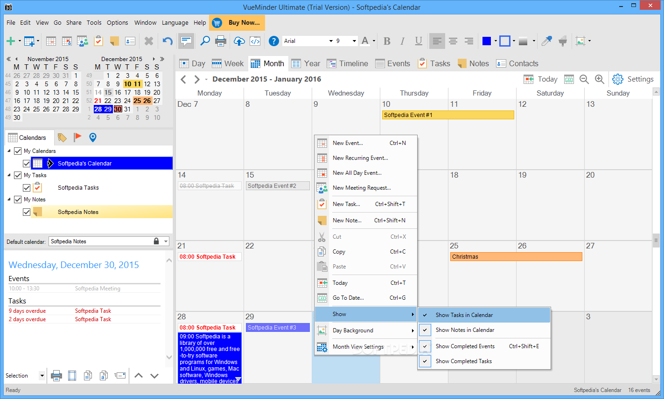This screenshot has width=664, height=399.
Task: Click the Buy Now button
Action: [238, 22]
